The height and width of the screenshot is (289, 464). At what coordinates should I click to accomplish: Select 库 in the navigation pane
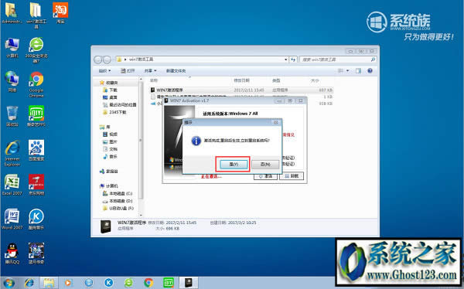(104, 127)
